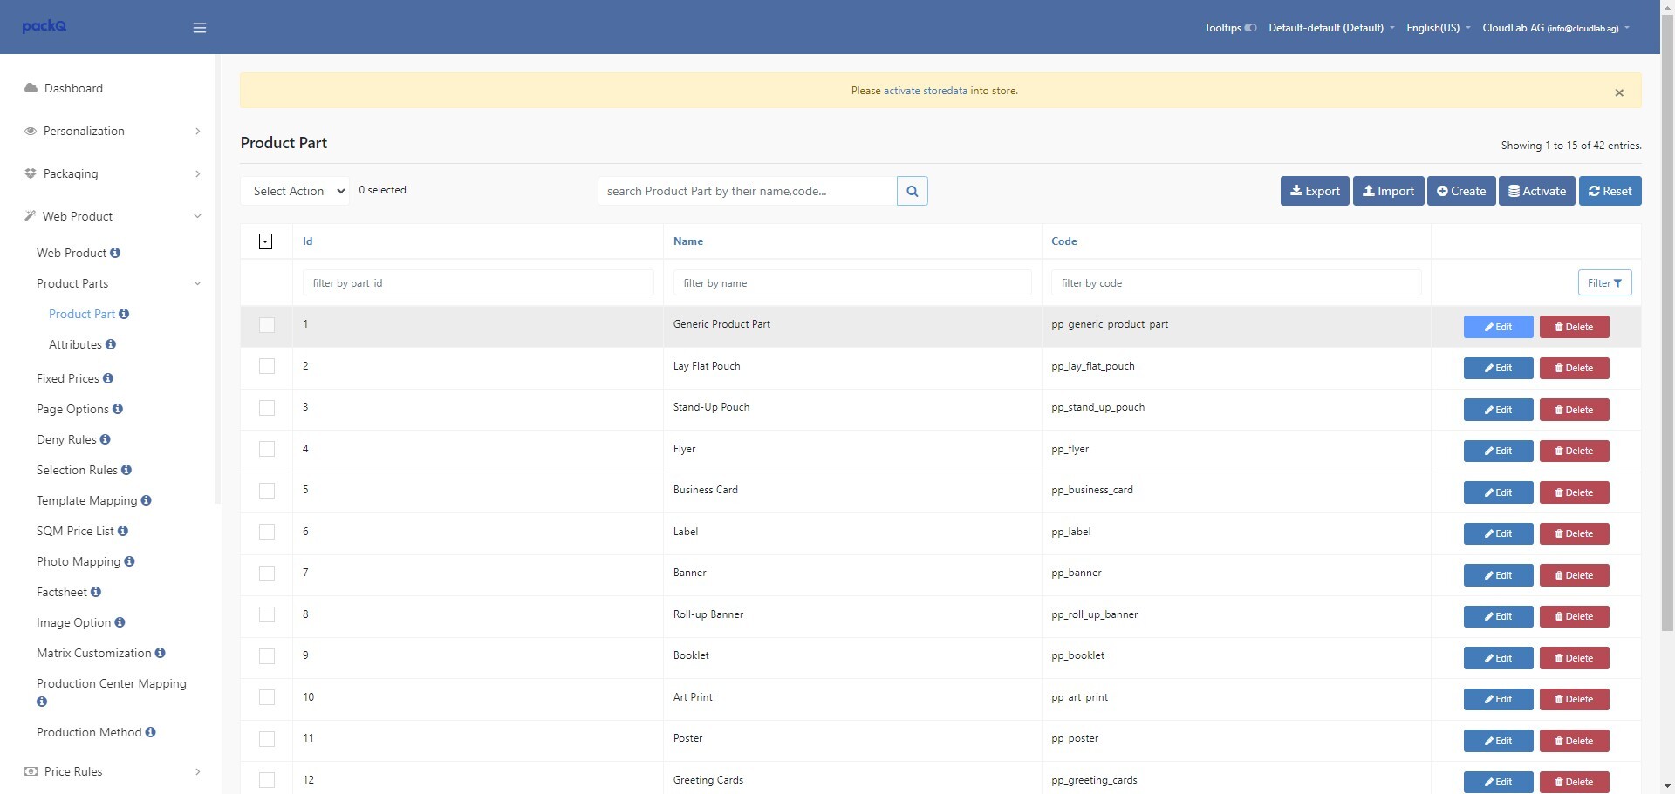Click info icon beside Fixed Prices
This screenshot has width=1675, height=794.
click(x=108, y=378)
